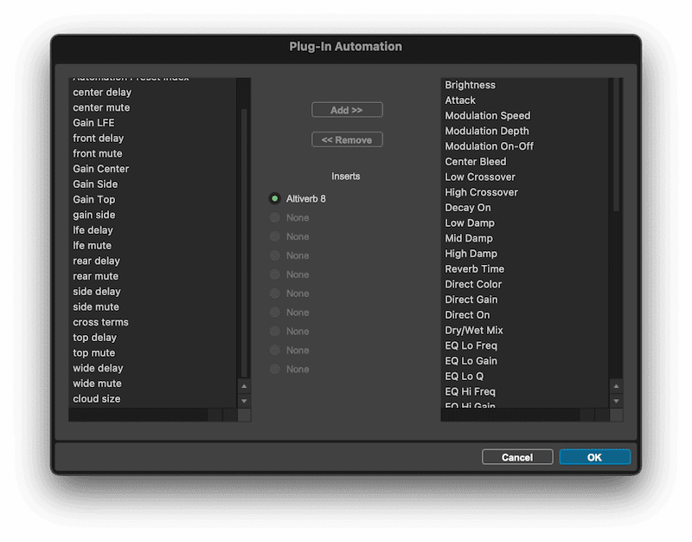Select 'top mute' parameter
Screen dimensions: 692x542
94,353
